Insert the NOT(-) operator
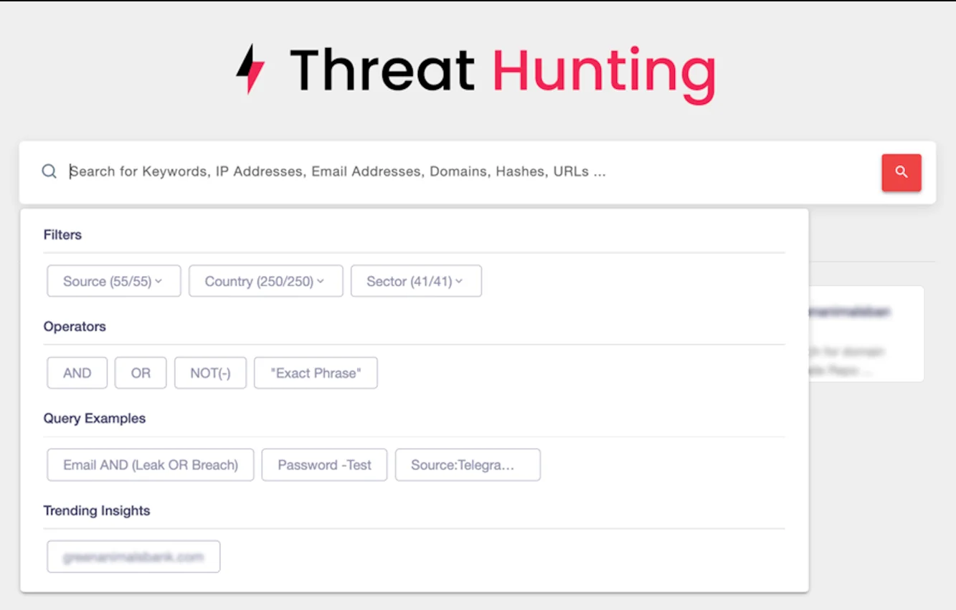The image size is (956, 610). 210,373
